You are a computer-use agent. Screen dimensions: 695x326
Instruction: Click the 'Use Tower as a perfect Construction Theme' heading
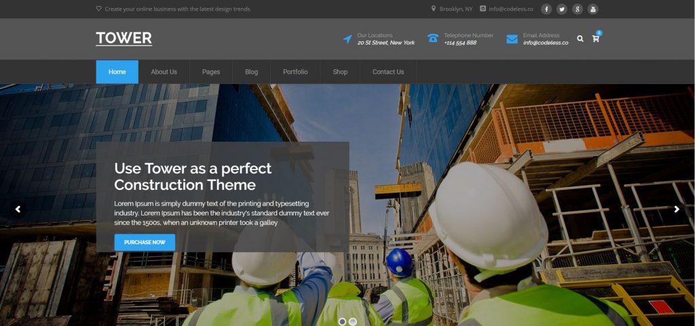(x=193, y=176)
